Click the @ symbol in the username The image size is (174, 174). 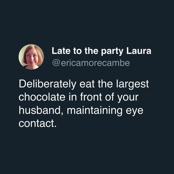coord(56,63)
